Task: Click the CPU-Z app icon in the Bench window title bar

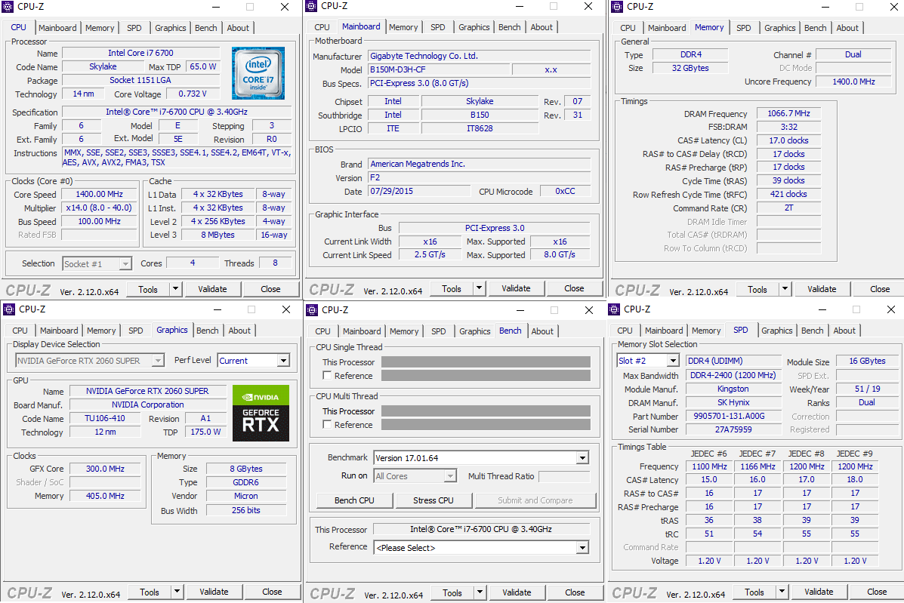Action: click(x=312, y=310)
